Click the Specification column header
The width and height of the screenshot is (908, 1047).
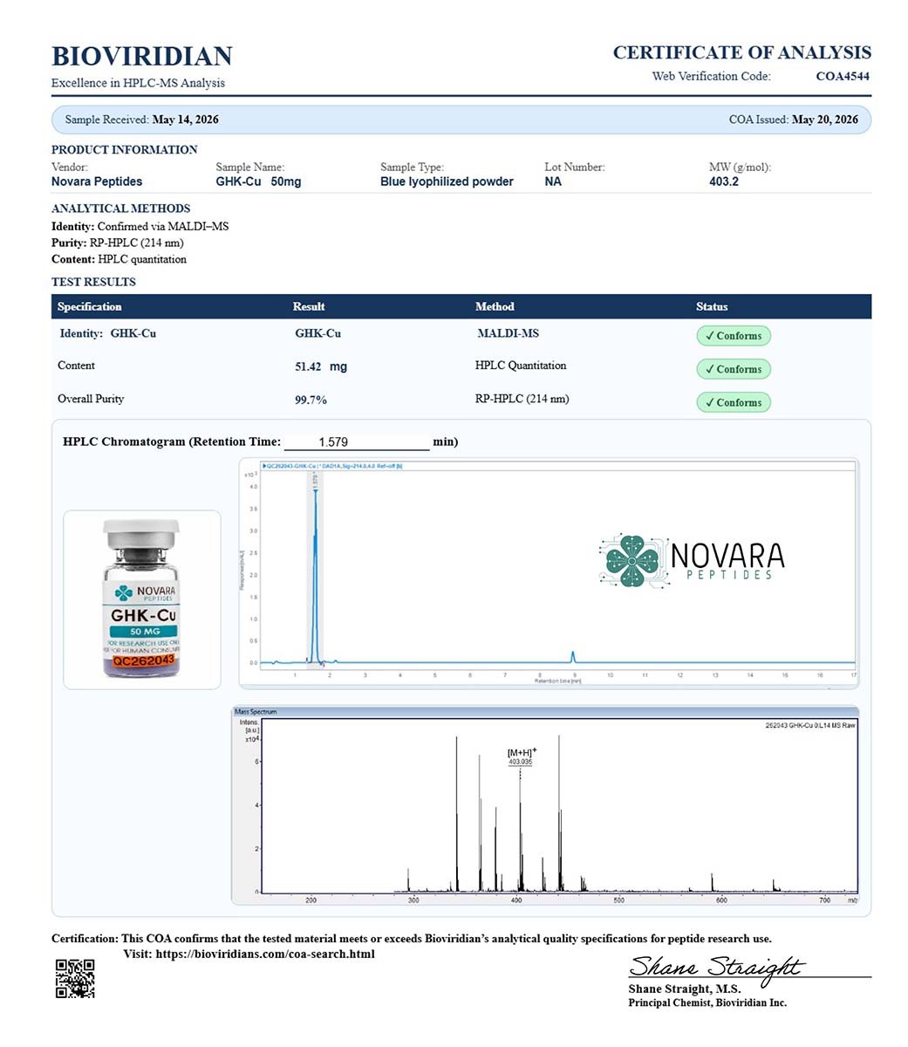point(90,307)
